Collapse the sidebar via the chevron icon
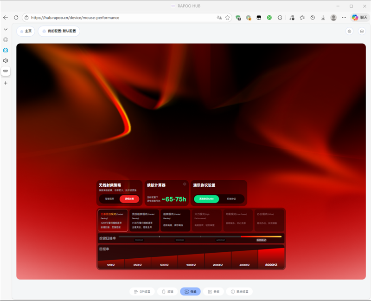Screen dimensions: 371x301 coord(6,29)
